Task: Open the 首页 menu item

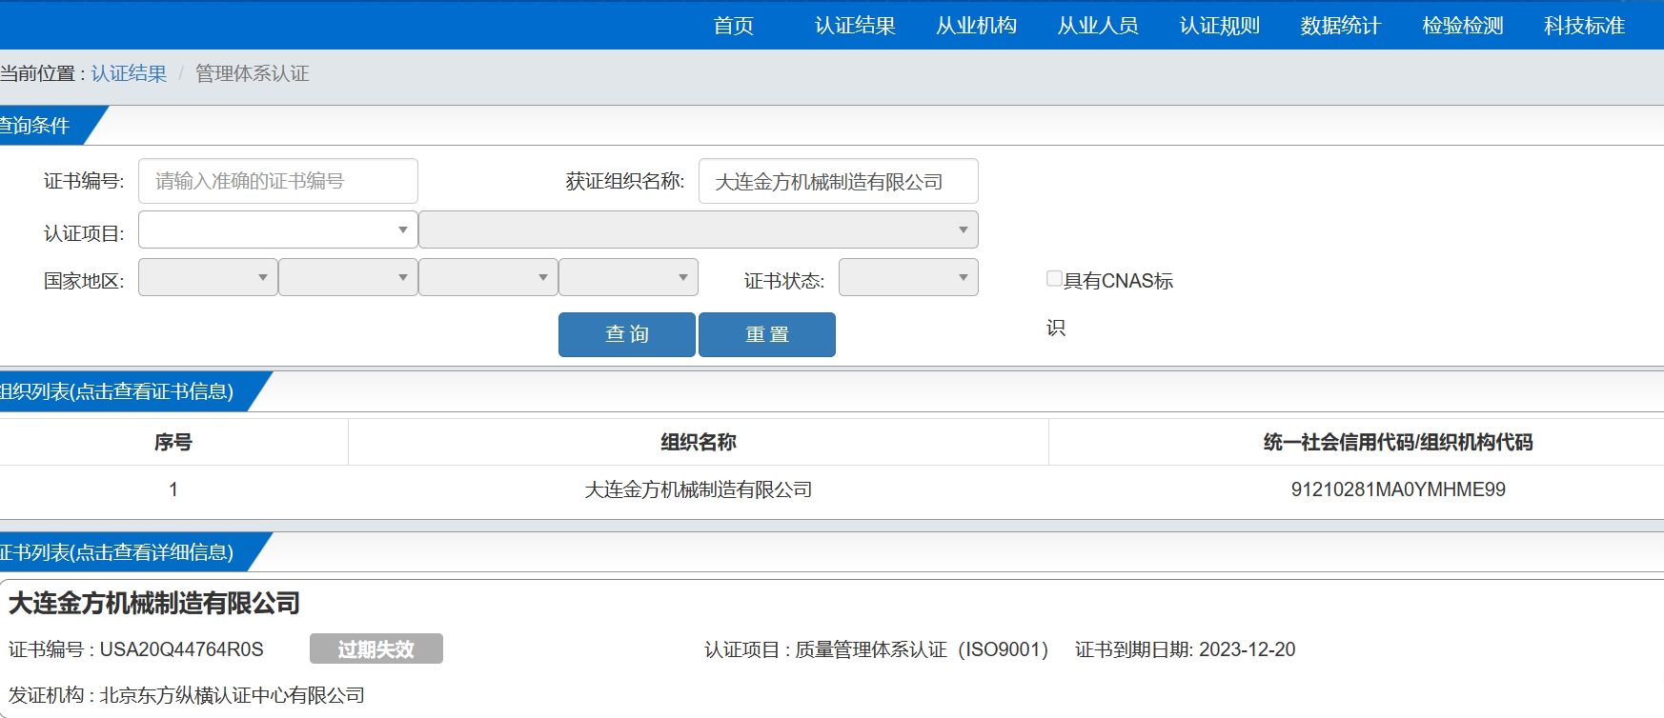Action: tap(733, 26)
